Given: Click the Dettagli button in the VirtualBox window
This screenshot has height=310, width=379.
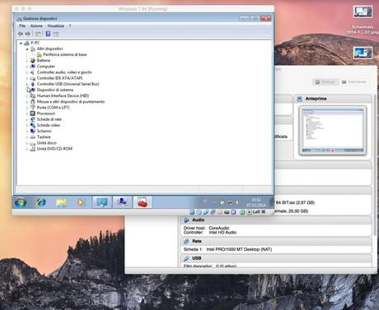Looking at the screenshot, I should click(x=325, y=82).
